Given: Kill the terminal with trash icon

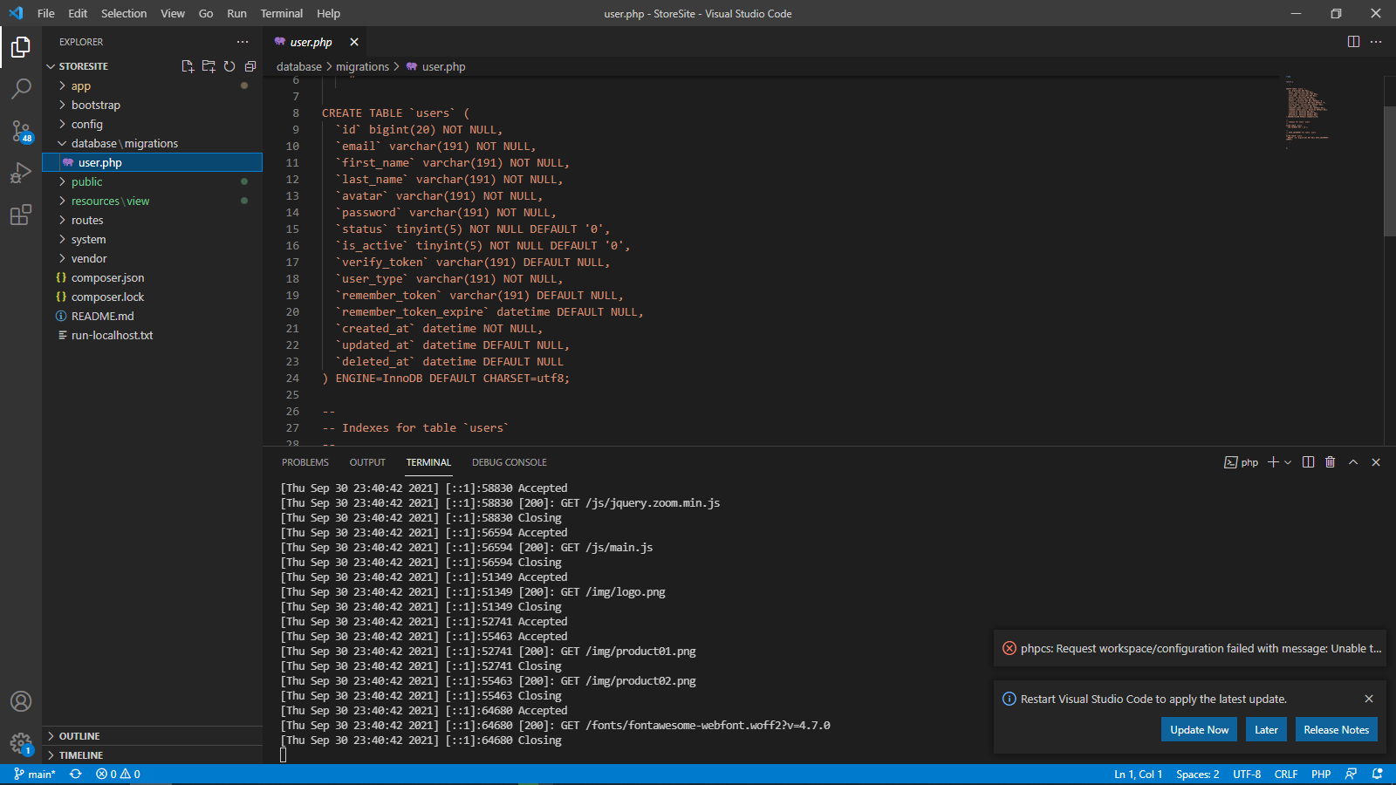Looking at the screenshot, I should [x=1330, y=462].
